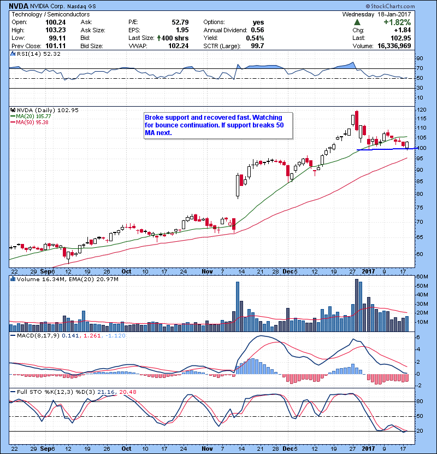437x454 pixels.
Task: Click the percent change +1.82%
Action: [x=397, y=22]
